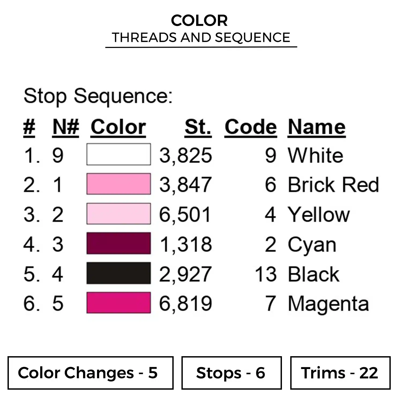The height and width of the screenshot is (402, 402).
Task: Choose the dark maroon Cyan swatch
Action: (118, 243)
